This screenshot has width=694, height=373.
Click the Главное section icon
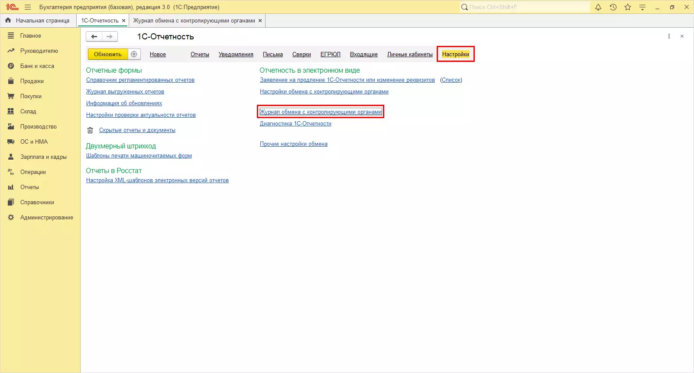11,35
